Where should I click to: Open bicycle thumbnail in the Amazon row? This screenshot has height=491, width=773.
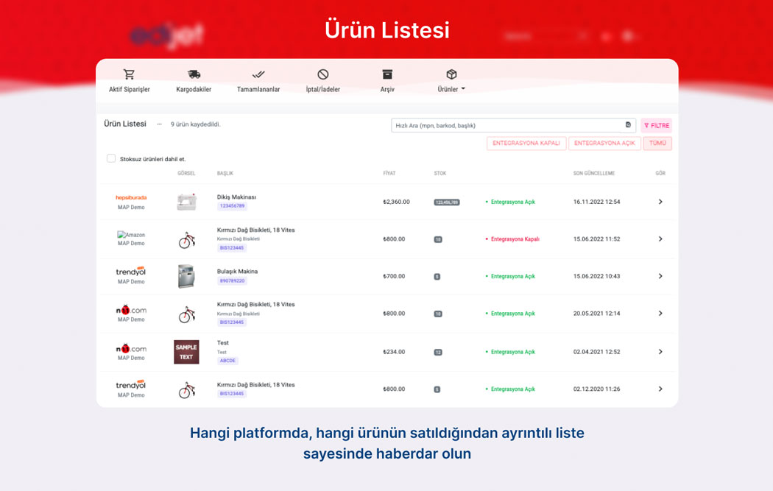187,239
